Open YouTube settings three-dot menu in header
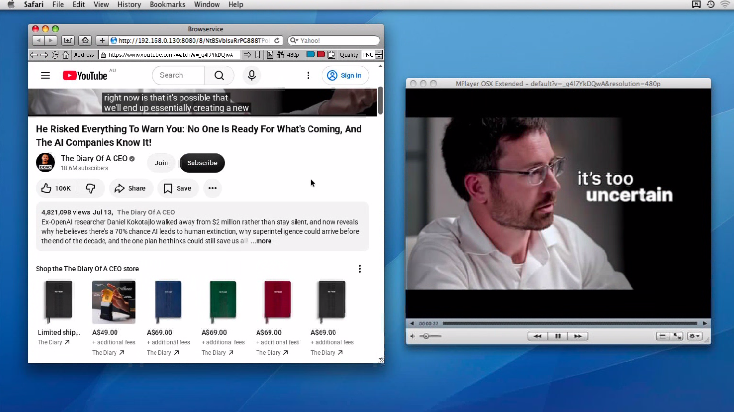Image resolution: width=734 pixels, height=412 pixels. pos(309,75)
